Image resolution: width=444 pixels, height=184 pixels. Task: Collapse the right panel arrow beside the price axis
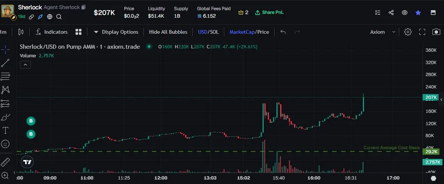[441, 99]
